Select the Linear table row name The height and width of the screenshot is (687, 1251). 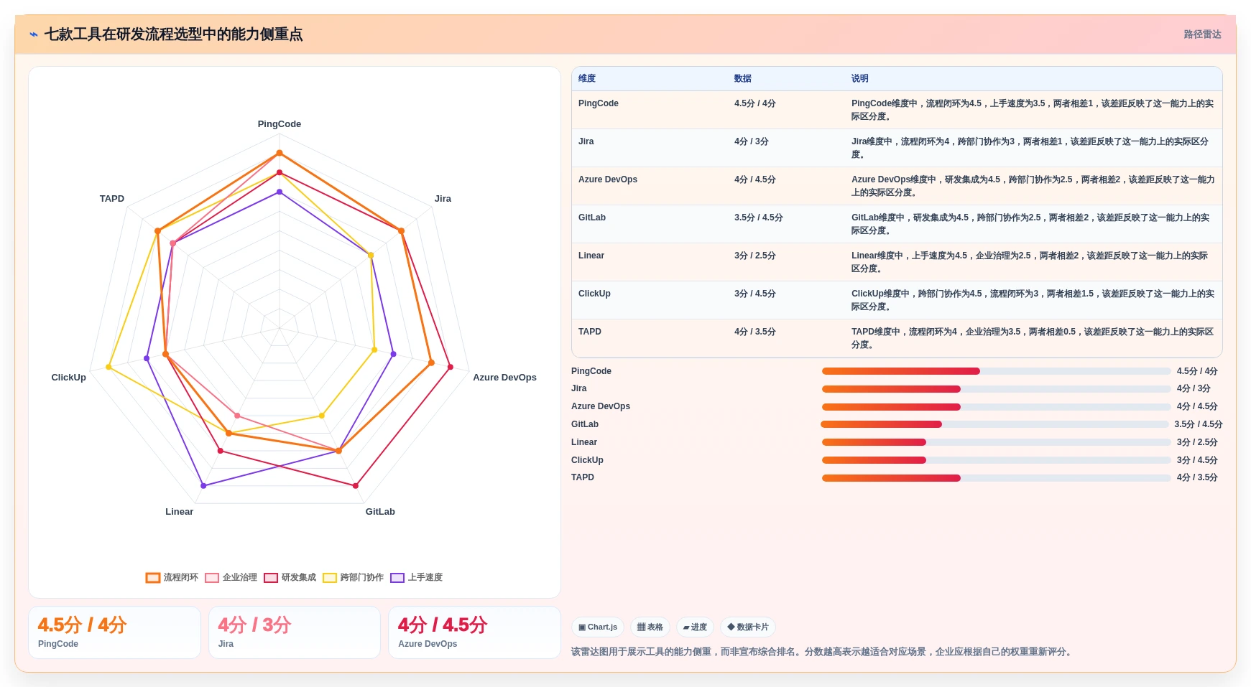pyautogui.click(x=591, y=256)
